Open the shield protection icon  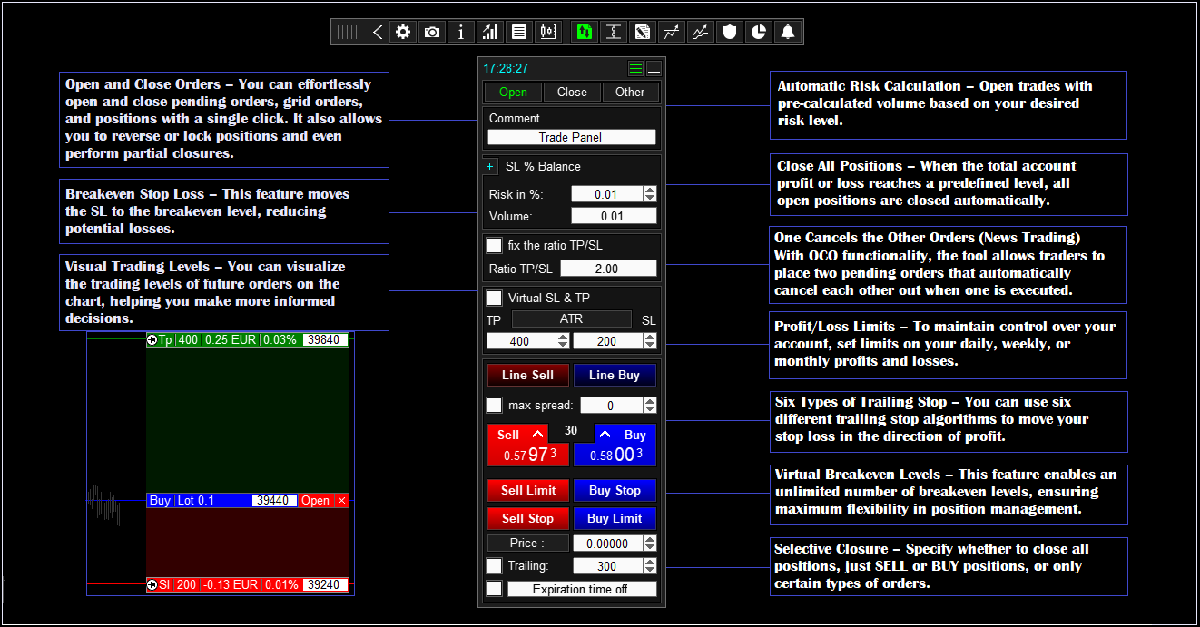pos(729,33)
